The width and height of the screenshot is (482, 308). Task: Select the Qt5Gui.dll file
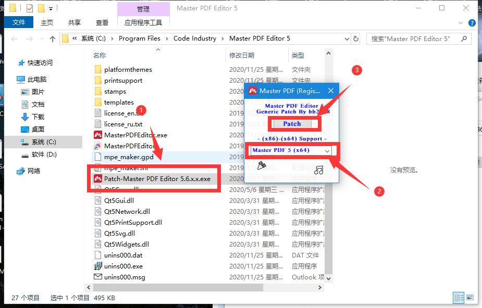[x=119, y=201]
